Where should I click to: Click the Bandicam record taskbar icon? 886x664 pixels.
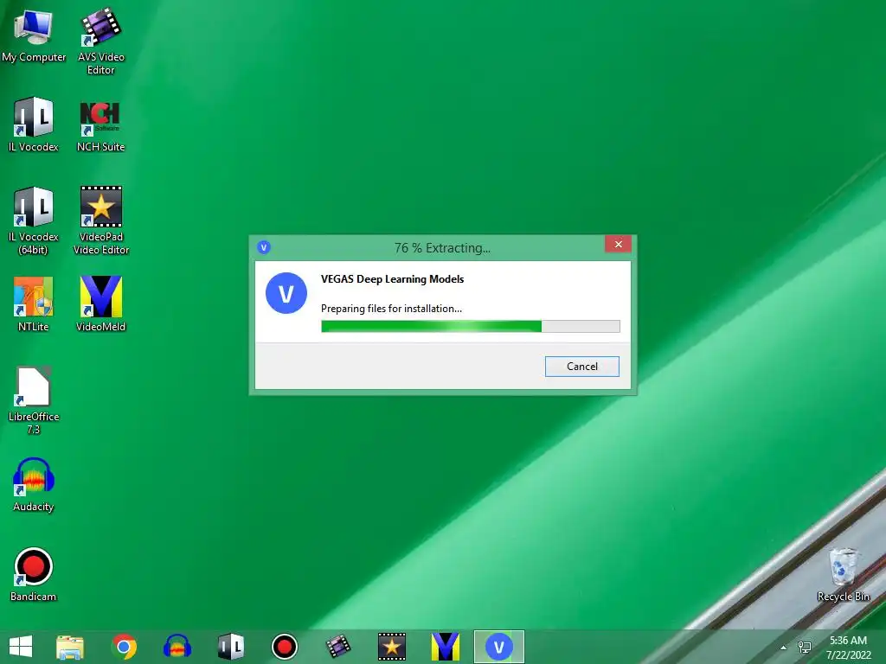coord(284,647)
